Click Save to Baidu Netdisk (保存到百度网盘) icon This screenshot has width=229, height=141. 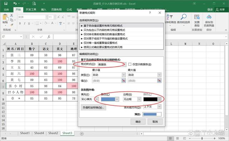click(x=209, y=17)
